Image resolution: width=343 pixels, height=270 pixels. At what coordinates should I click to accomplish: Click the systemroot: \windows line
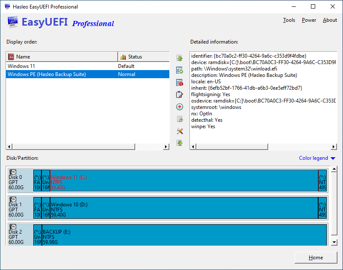(x=216, y=107)
